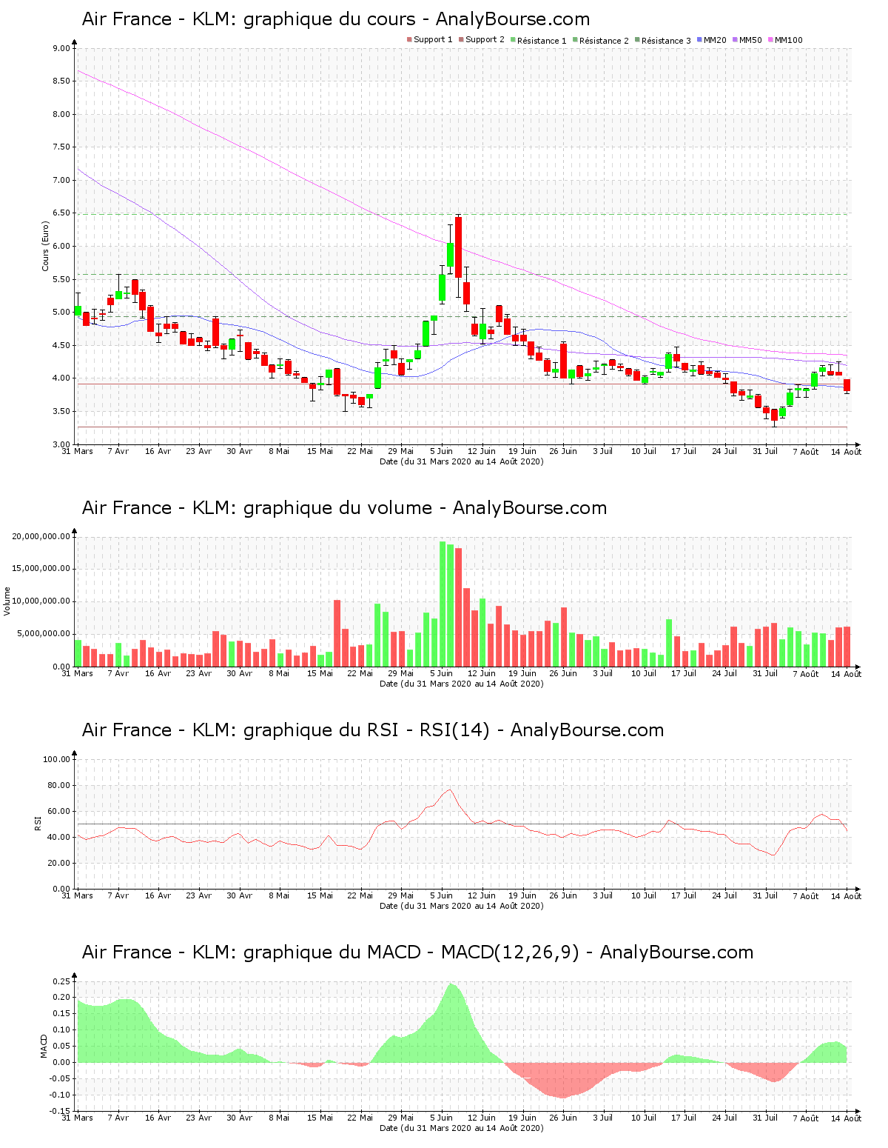Click the date range caption under volume chart
Screen dimensions: 888x1148
(x=461, y=684)
